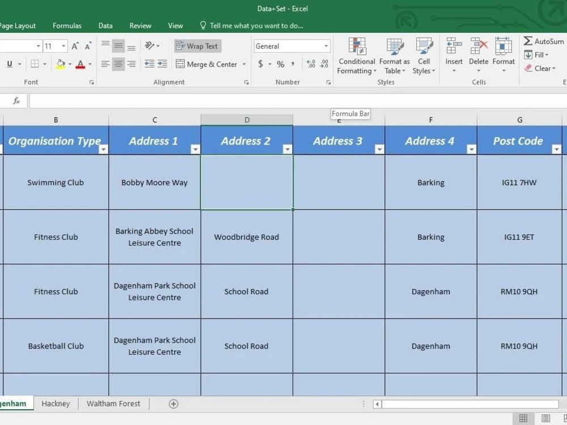Open Address 4 filter dropdown

point(472,149)
